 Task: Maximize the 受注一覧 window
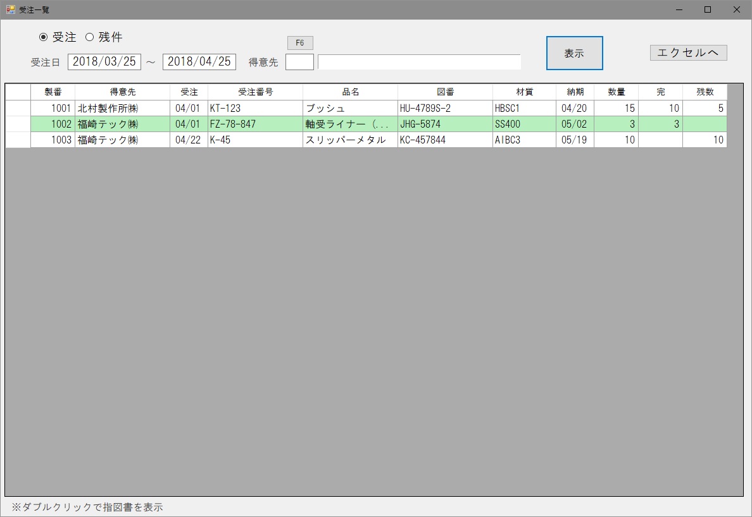coord(708,9)
